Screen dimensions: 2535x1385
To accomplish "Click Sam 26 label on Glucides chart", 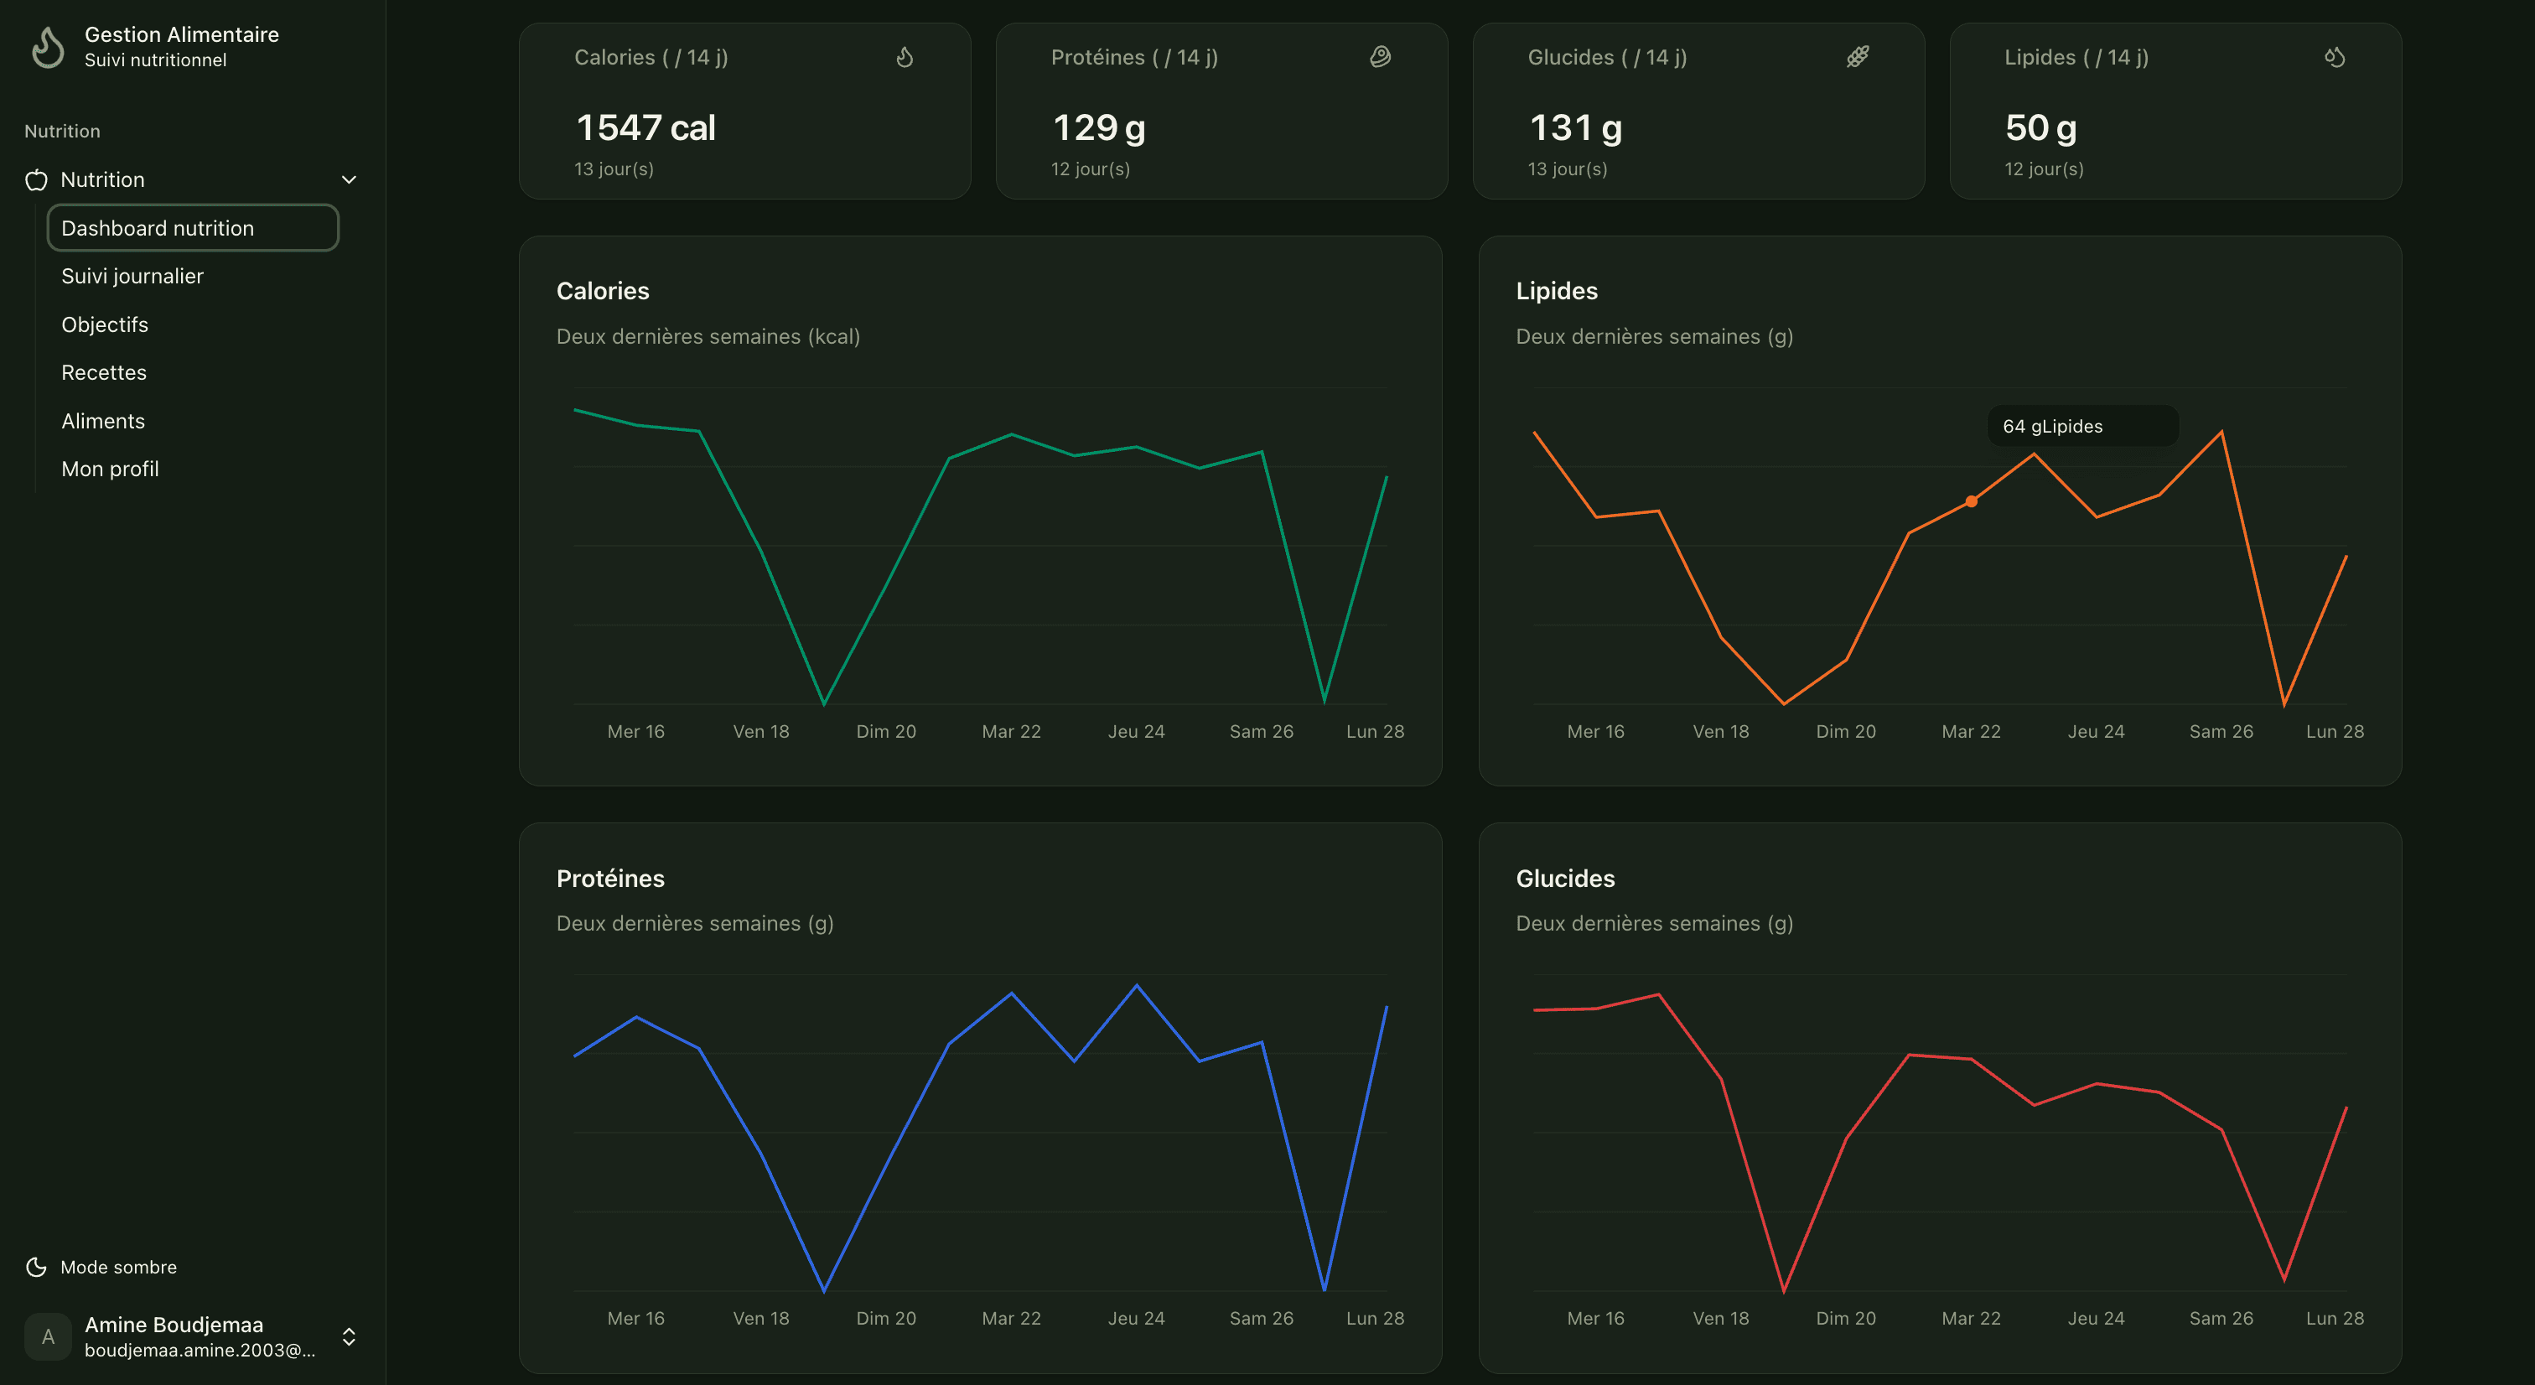I will pos(2220,1318).
